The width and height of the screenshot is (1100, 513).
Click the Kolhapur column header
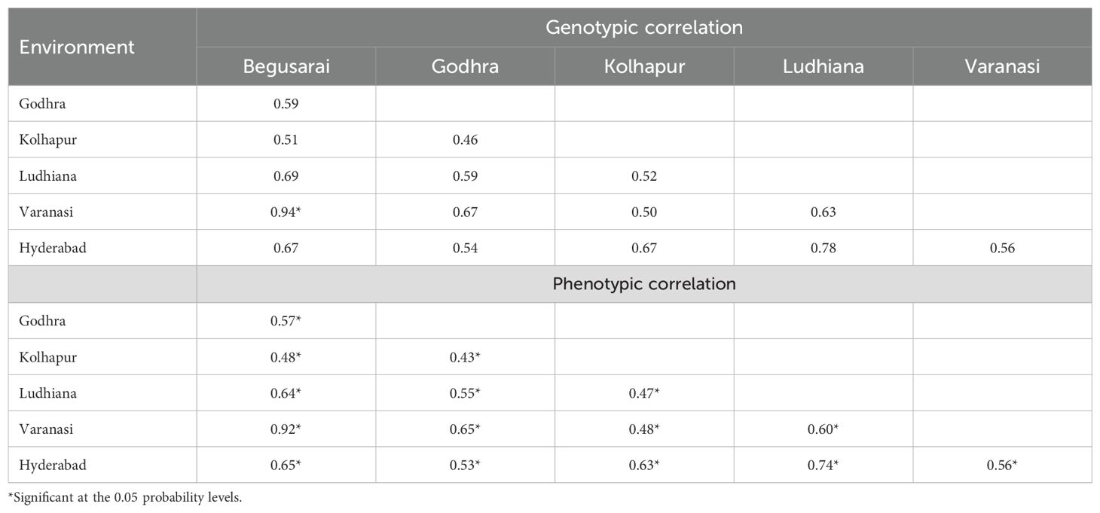pyautogui.click(x=644, y=67)
